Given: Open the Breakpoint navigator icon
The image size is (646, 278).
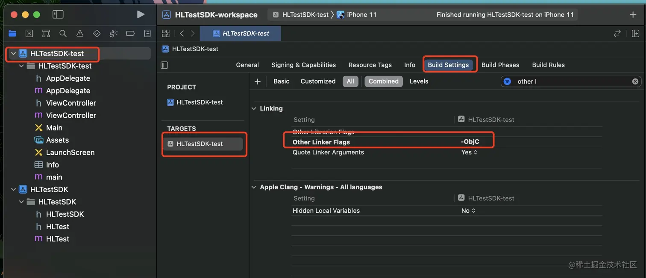Looking at the screenshot, I should point(130,33).
